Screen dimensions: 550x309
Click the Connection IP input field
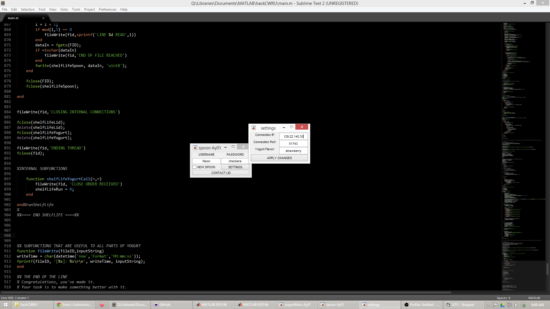click(293, 136)
